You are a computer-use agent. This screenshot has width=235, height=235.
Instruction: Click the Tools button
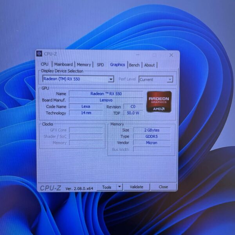click(x=107, y=187)
